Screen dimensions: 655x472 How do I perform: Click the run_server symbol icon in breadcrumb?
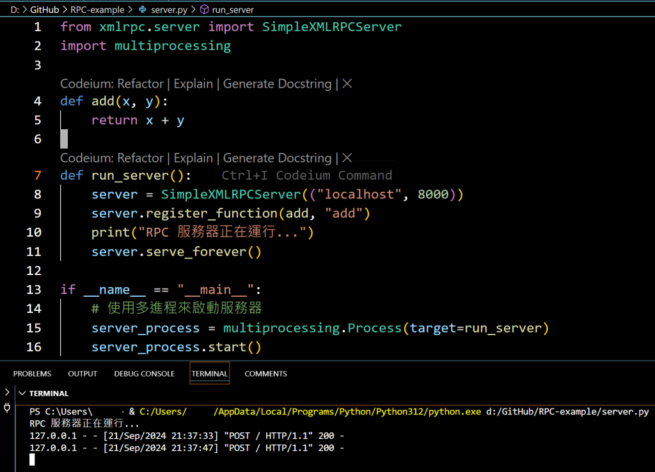click(204, 9)
